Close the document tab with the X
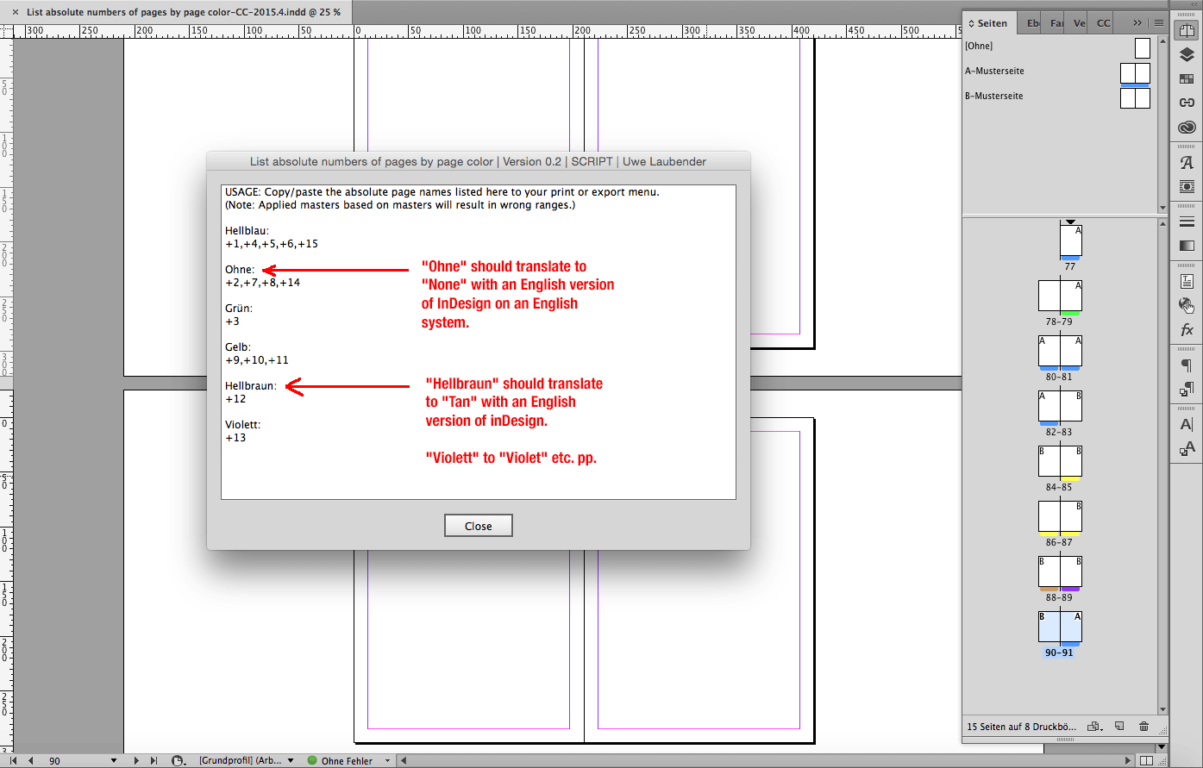1203x768 pixels. [15, 12]
